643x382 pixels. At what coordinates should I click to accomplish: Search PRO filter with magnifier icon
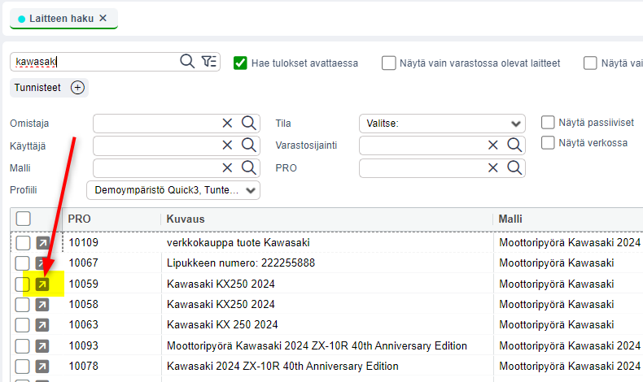[x=514, y=167]
